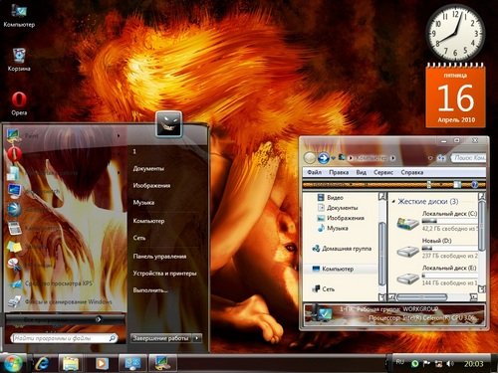The image size is (498, 373).
Task: Collapse the Жесткие диски (3) group
Action: [393, 201]
